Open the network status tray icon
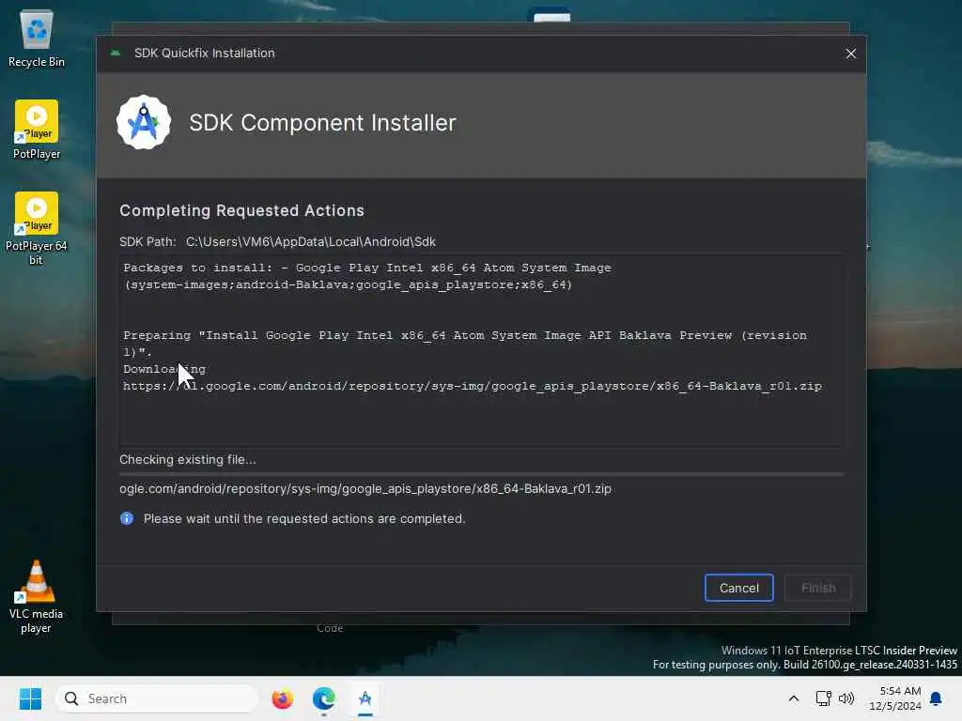Viewport: 962px width, 721px height. point(823,698)
